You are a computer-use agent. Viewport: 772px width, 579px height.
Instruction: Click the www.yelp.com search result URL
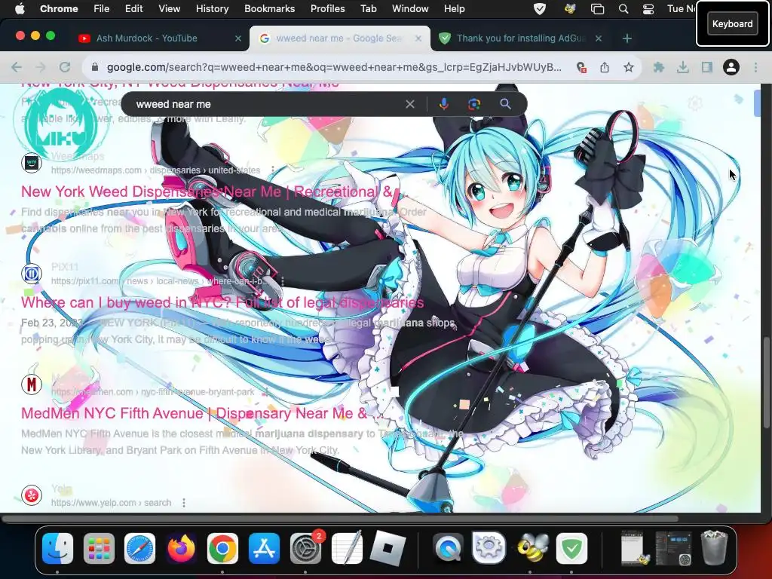click(x=112, y=503)
